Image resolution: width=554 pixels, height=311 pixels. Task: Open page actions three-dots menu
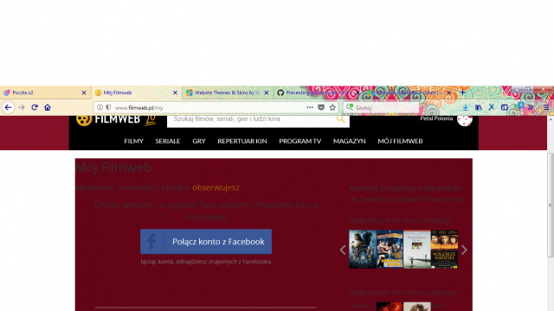tap(310, 107)
